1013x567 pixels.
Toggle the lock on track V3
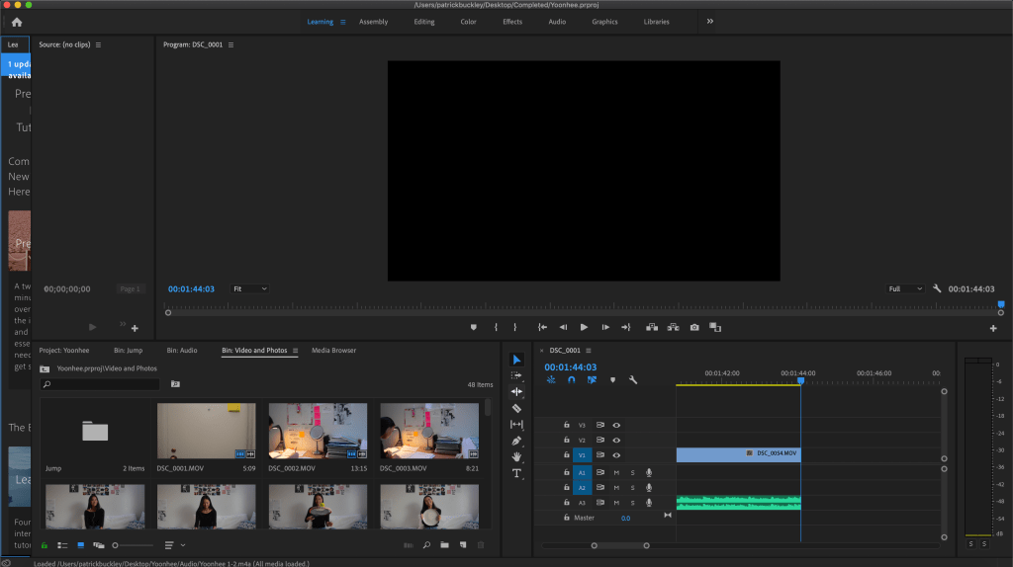[566, 425]
